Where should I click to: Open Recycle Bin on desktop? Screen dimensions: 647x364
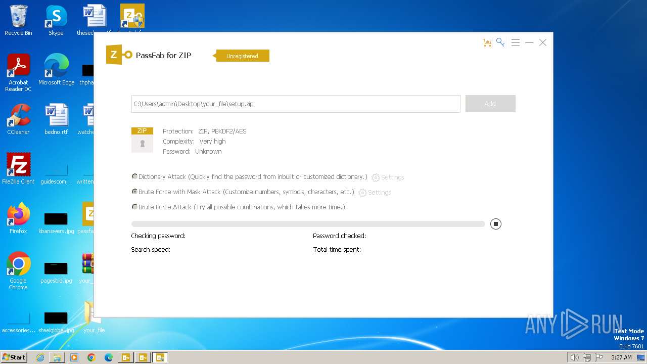coord(18,20)
